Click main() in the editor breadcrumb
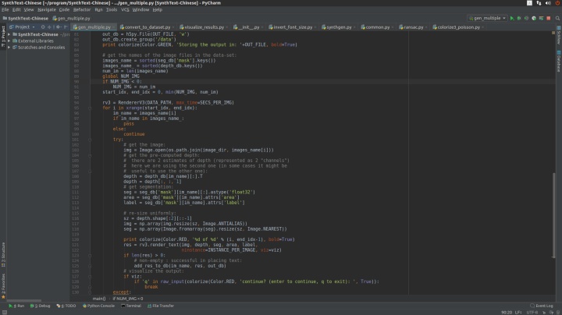The height and width of the screenshot is (315, 562). (99, 299)
